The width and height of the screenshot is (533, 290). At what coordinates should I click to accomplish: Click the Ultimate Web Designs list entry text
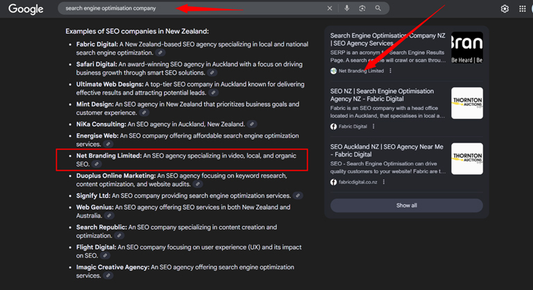coord(190,89)
